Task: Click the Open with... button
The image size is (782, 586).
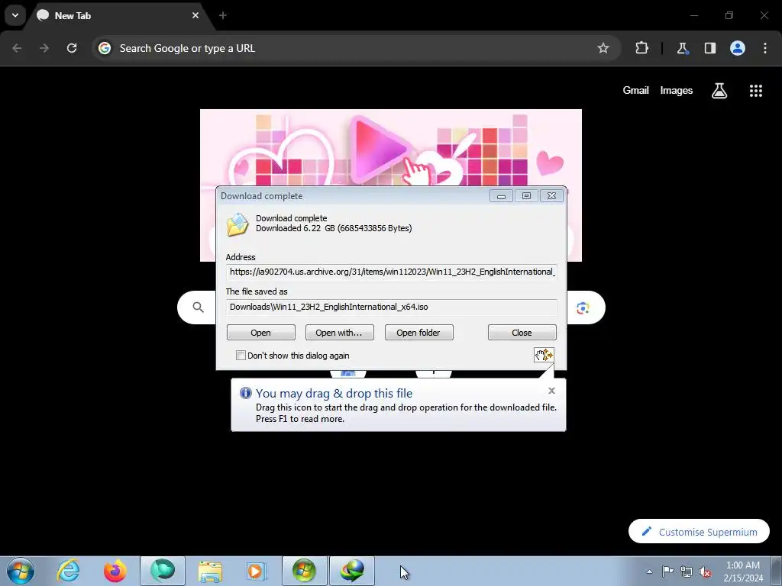Action: 339,333
